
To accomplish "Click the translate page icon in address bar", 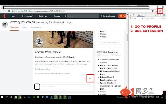I will coord(153,11).
